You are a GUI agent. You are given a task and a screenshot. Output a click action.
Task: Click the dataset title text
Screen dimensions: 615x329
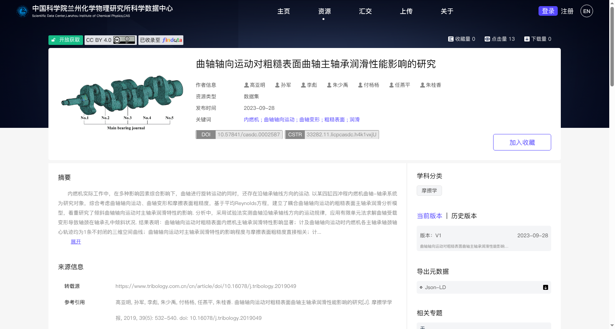point(316,64)
